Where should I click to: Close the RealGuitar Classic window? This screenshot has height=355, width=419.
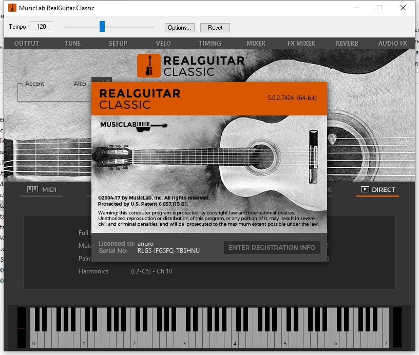pos(403,8)
